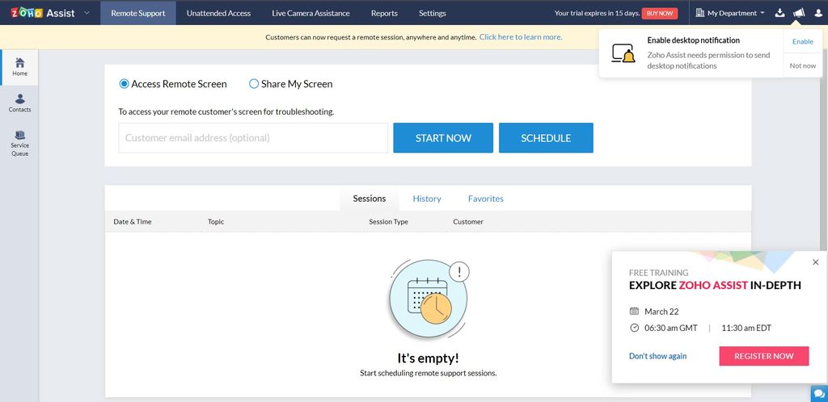Click the My Department building icon

pos(700,13)
